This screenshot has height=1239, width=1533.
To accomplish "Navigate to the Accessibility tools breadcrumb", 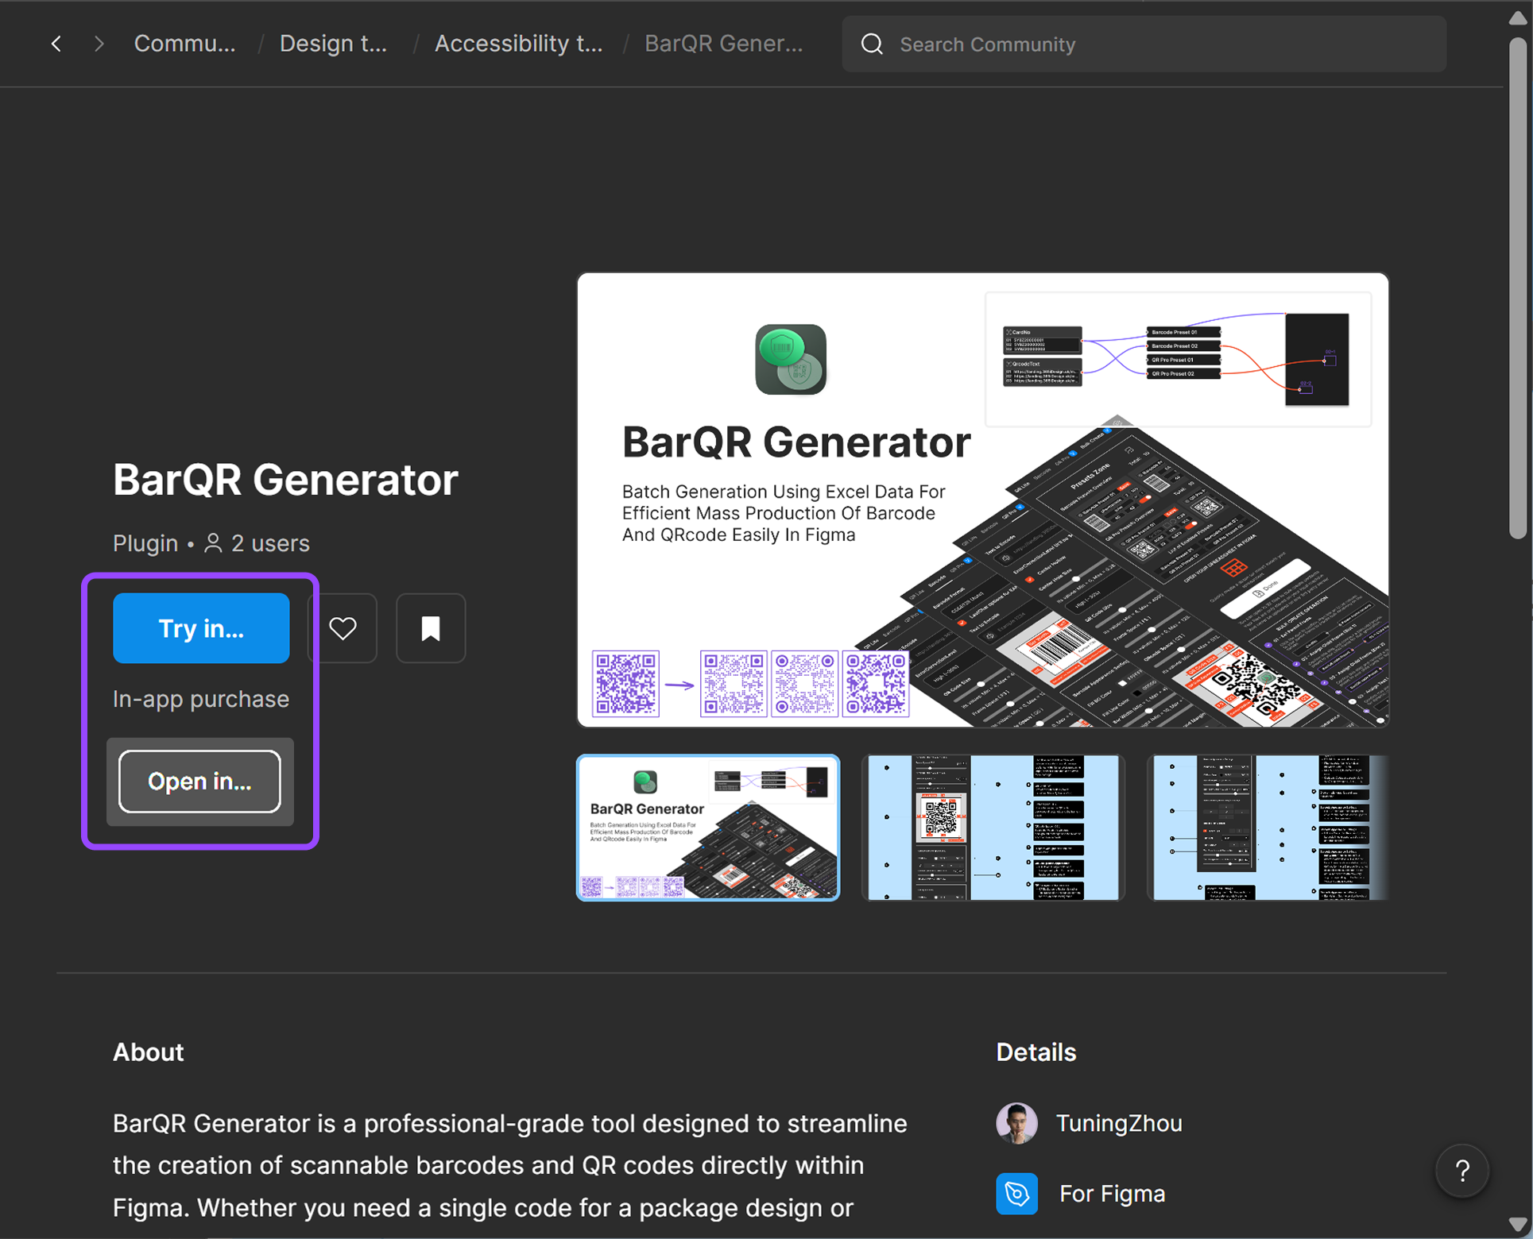I will [x=518, y=44].
